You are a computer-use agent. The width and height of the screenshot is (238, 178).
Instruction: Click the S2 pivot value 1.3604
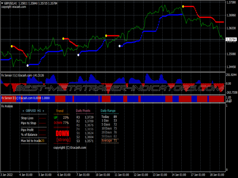click(89, 137)
